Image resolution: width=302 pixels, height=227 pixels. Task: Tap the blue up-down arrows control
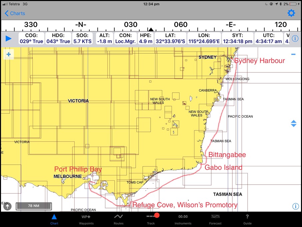294,123
